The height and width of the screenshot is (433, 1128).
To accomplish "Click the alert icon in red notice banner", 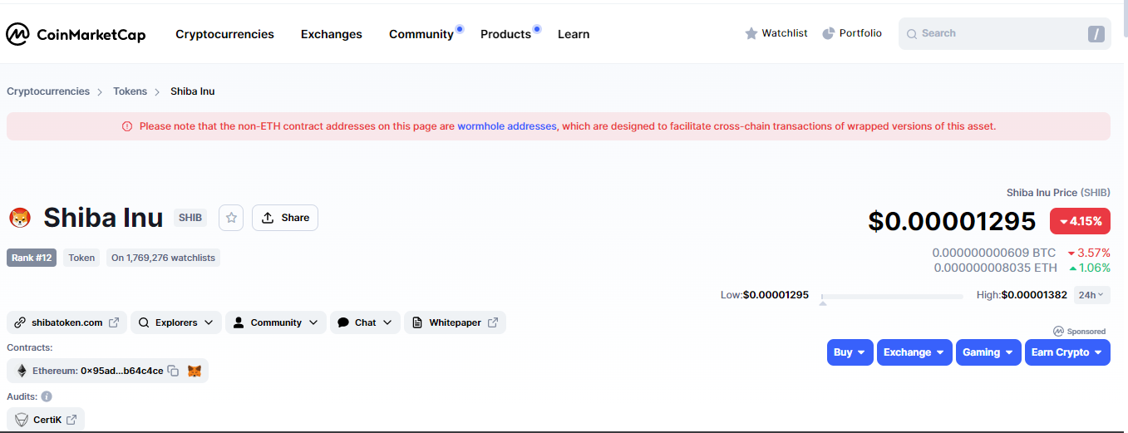I will 127,126.
